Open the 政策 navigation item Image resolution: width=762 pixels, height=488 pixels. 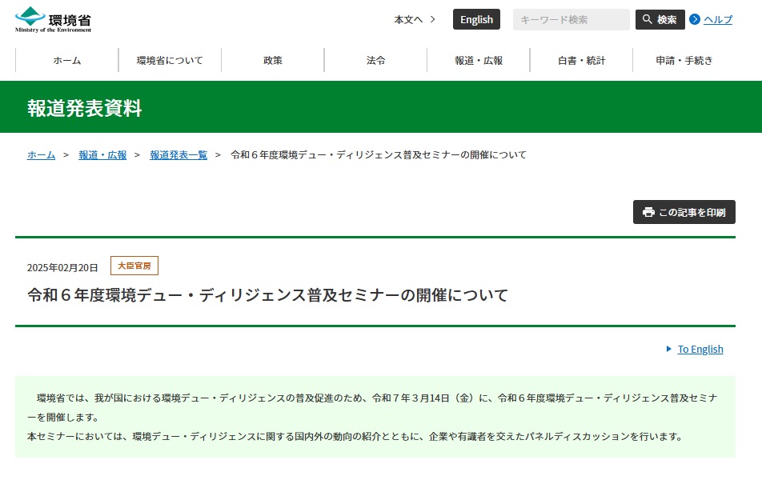coord(273,60)
